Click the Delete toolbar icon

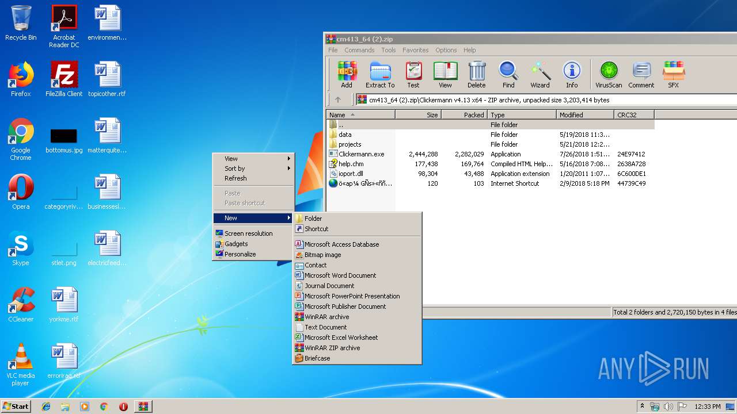pyautogui.click(x=476, y=75)
